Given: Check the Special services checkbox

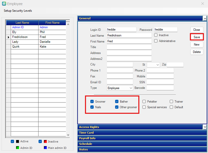Looking at the screenshot, I should (x=144, y=107).
